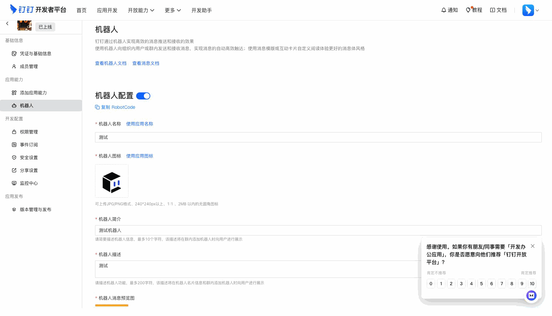This screenshot has width=552, height=316.
Task: Rate 2 in the recommendation survey
Action: point(451,284)
